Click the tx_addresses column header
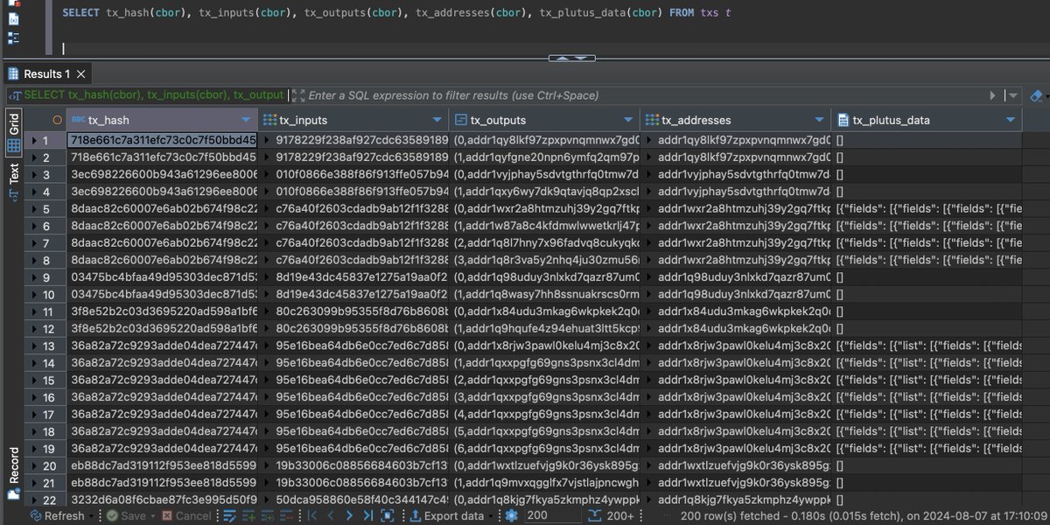1050x525 pixels. pyautogui.click(x=736, y=120)
